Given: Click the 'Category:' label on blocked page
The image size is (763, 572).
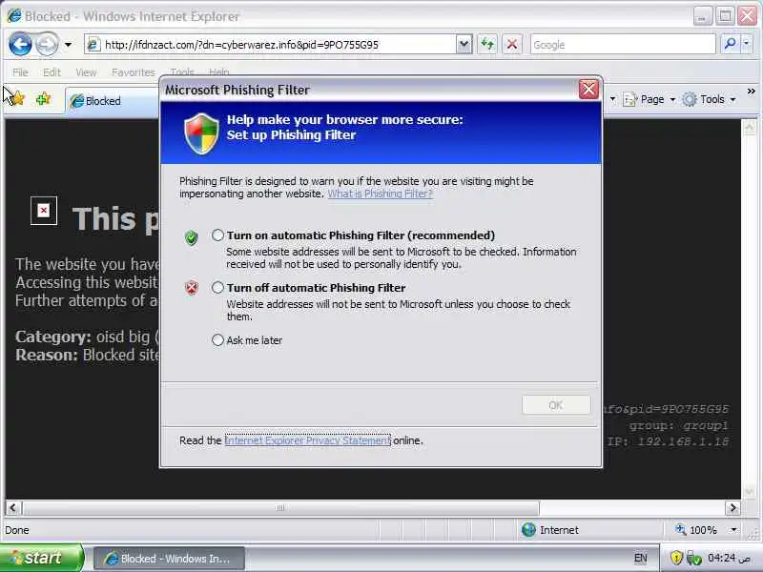Looking at the screenshot, I should coord(53,337).
